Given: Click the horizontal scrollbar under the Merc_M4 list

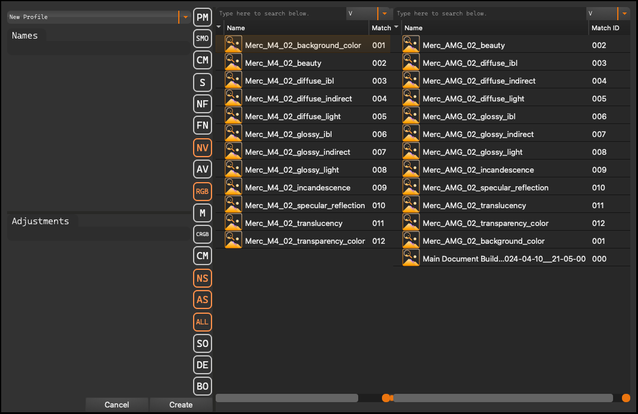Looking at the screenshot, I should tap(287, 398).
